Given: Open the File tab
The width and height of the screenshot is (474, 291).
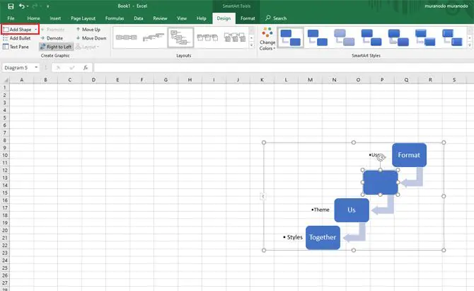Looking at the screenshot, I should click(11, 18).
